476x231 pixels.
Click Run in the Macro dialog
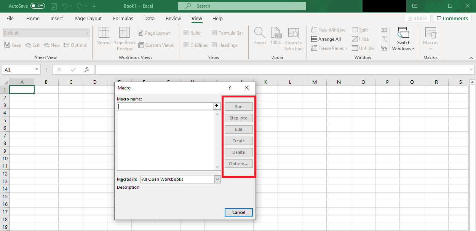pyautogui.click(x=239, y=107)
